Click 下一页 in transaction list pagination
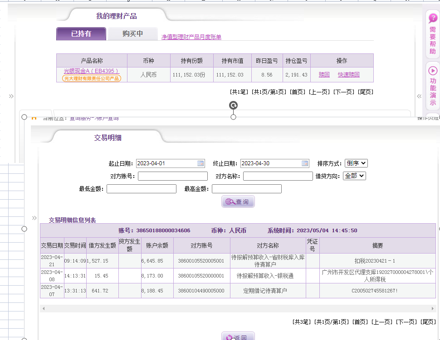This screenshot has height=340, width=440. tap(406, 322)
